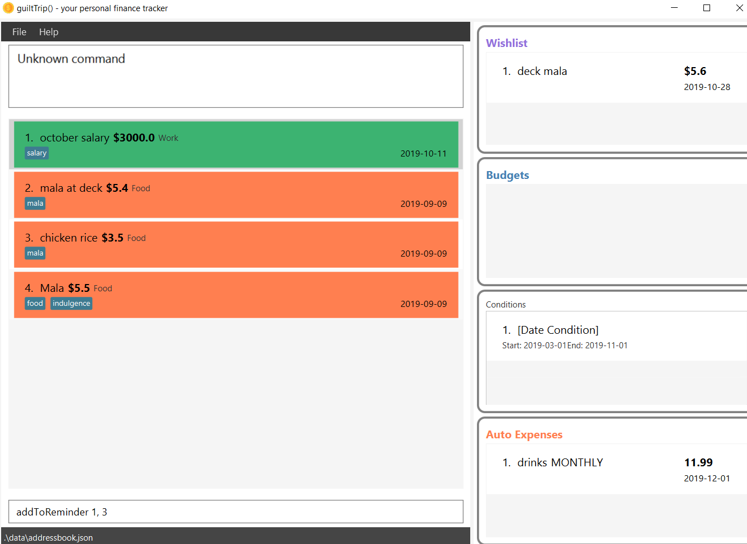
Task: Click the date 2019-10-11
Action: (x=424, y=154)
